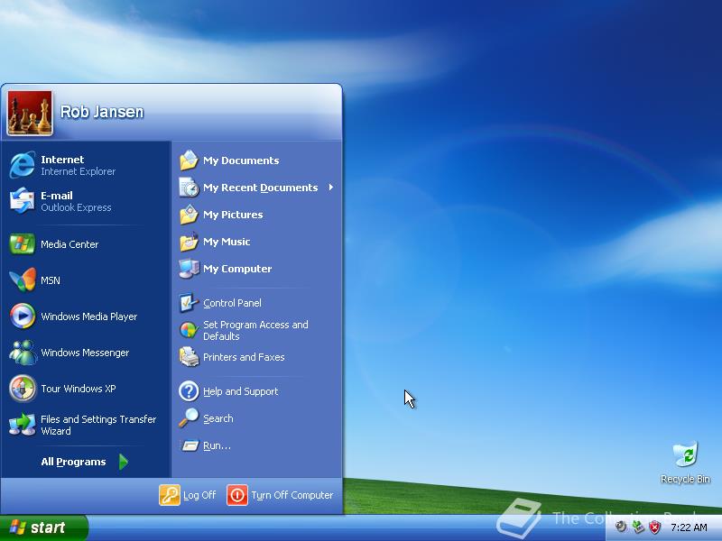Open Control Panel icon

click(189, 303)
